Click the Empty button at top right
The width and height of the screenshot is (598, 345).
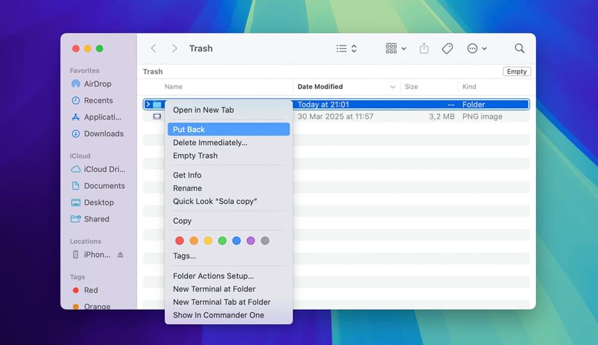pyautogui.click(x=516, y=71)
